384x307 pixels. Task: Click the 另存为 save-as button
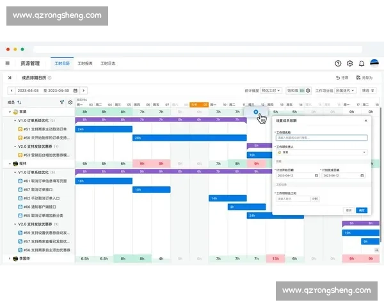pyautogui.click(x=364, y=78)
